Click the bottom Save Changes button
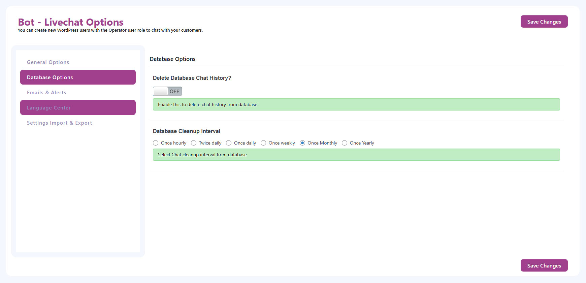Viewport: 586px width, 283px height. pos(544,265)
